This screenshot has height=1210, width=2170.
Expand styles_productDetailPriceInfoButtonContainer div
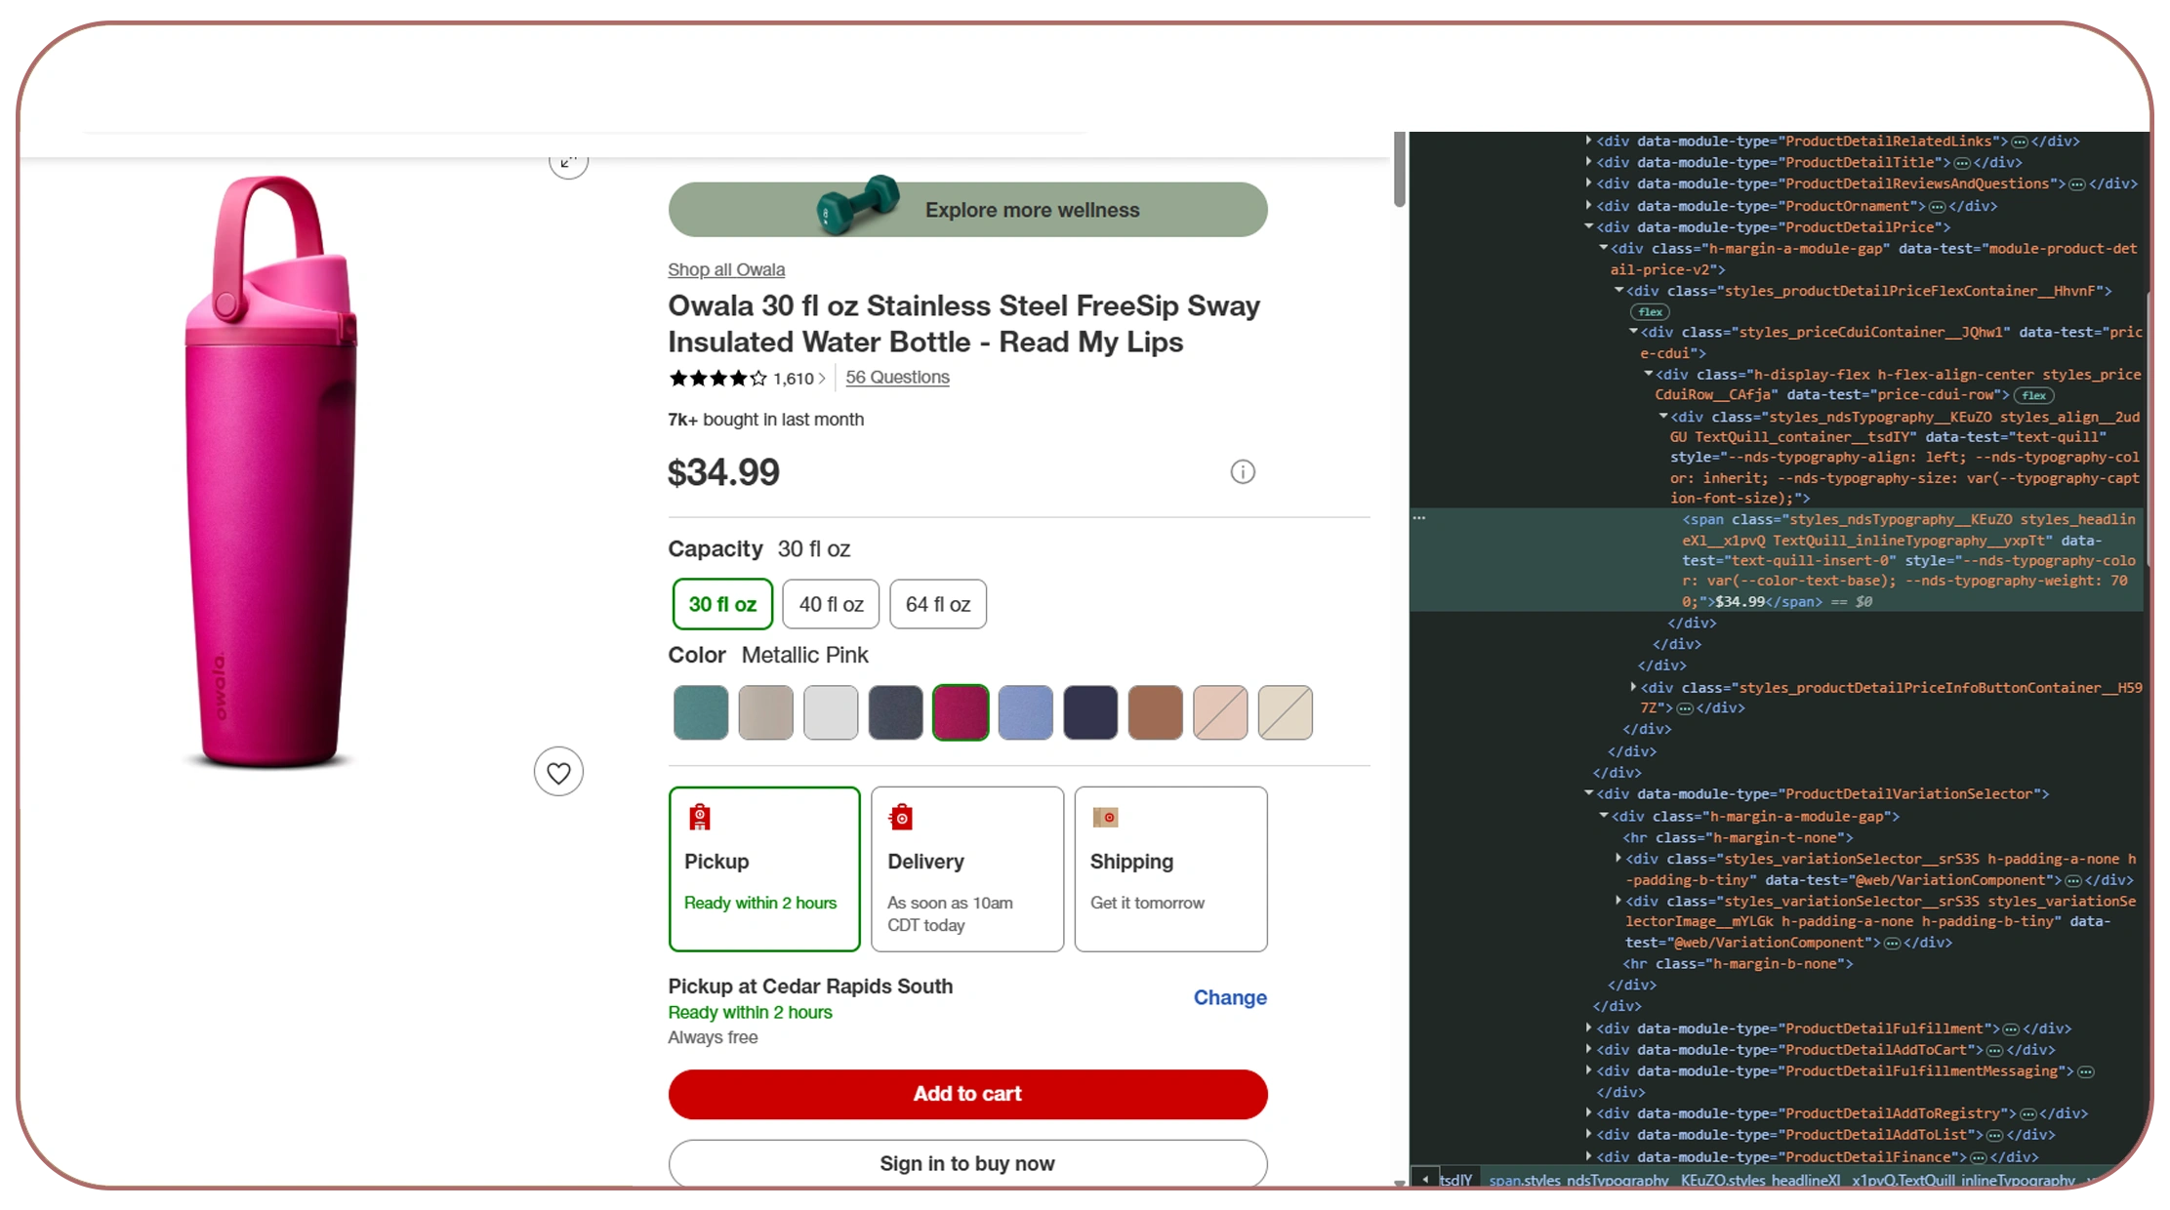click(1633, 688)
